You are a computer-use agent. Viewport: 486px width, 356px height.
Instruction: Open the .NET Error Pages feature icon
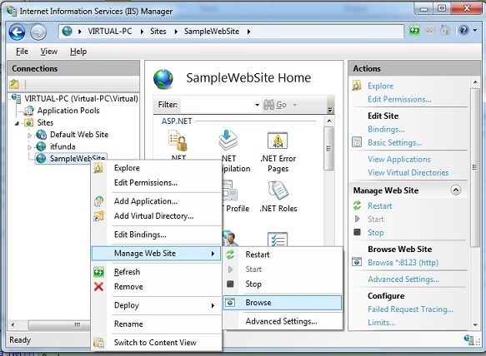(x=278, y=141)
